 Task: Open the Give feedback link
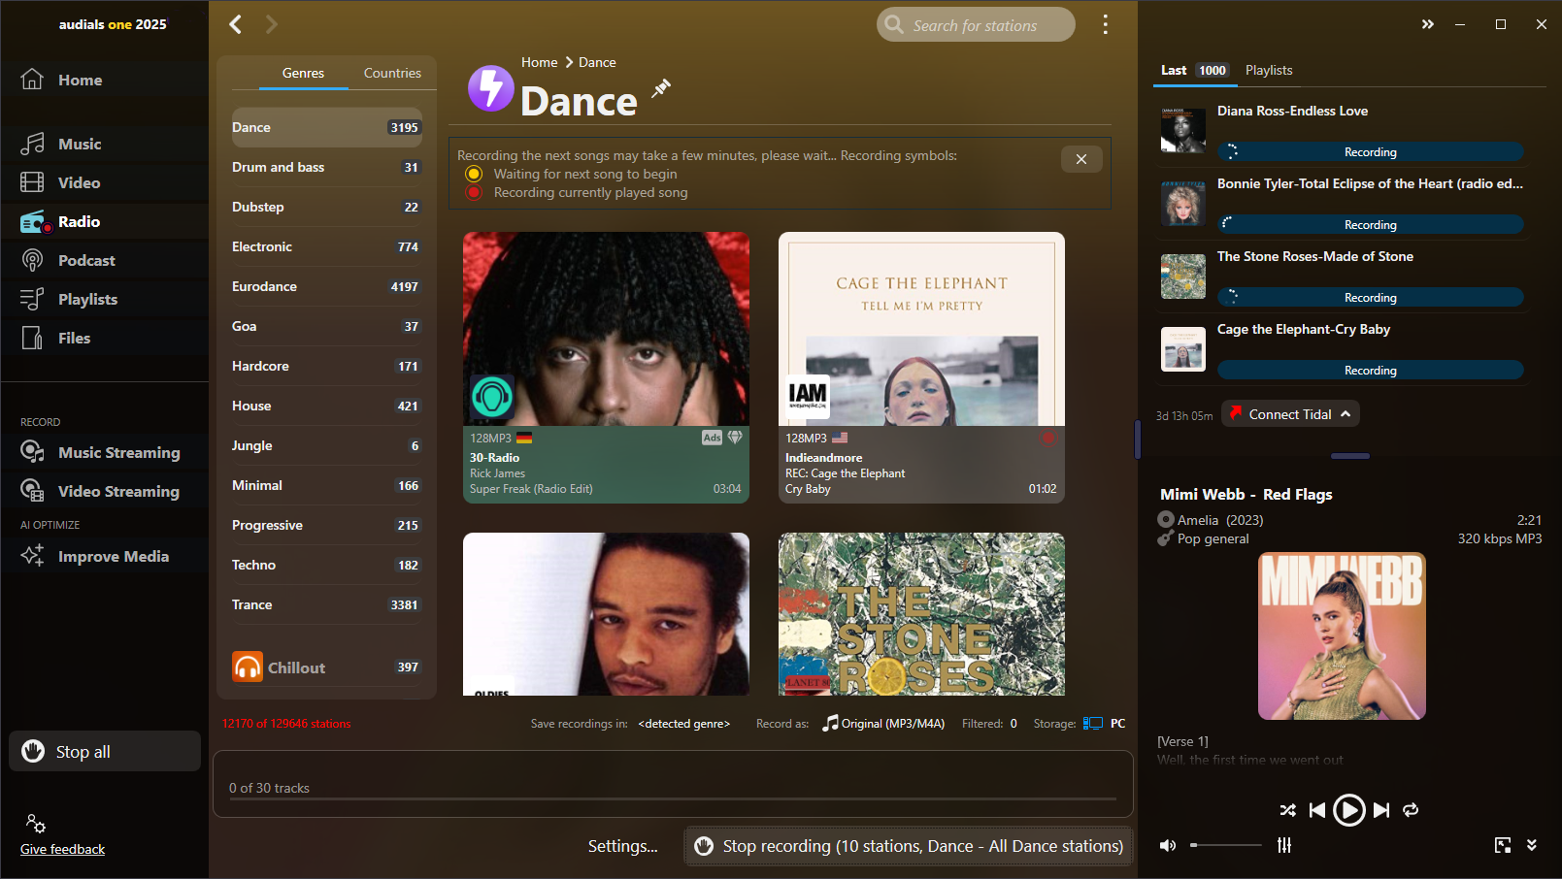point(62,849)
